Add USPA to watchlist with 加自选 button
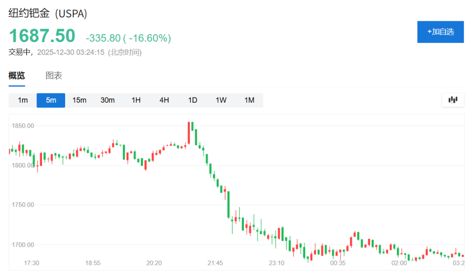 440,32
